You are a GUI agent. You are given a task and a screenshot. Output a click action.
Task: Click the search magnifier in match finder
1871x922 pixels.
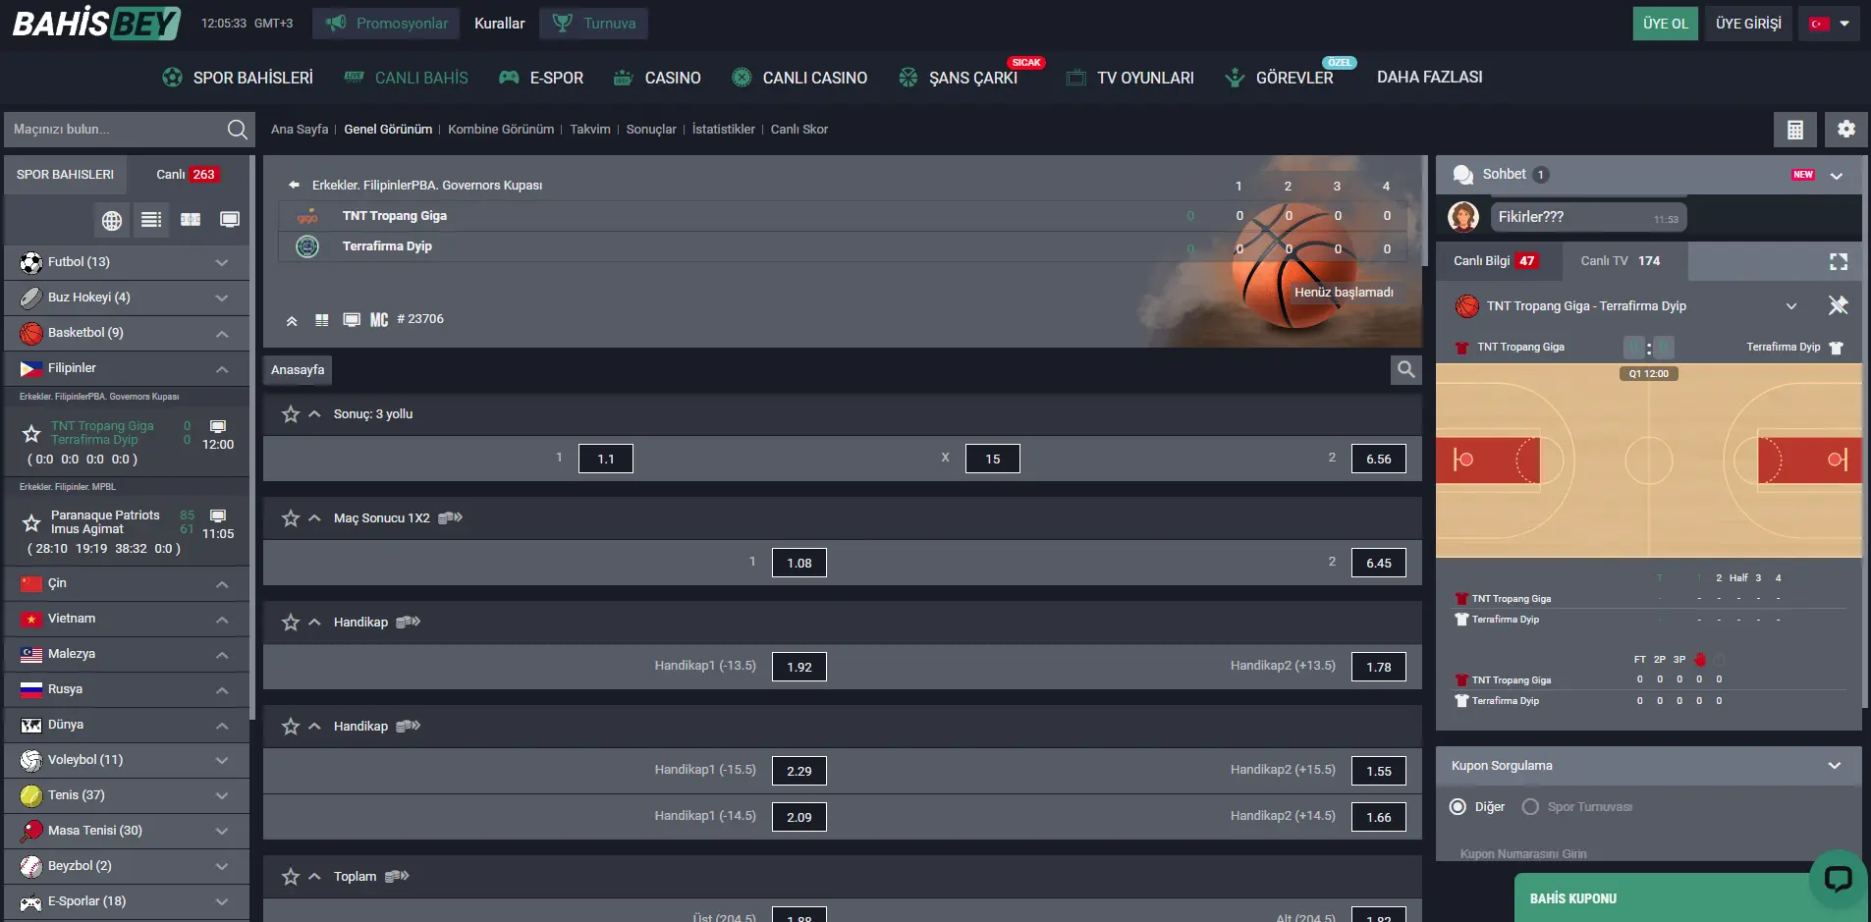point(237,130)
